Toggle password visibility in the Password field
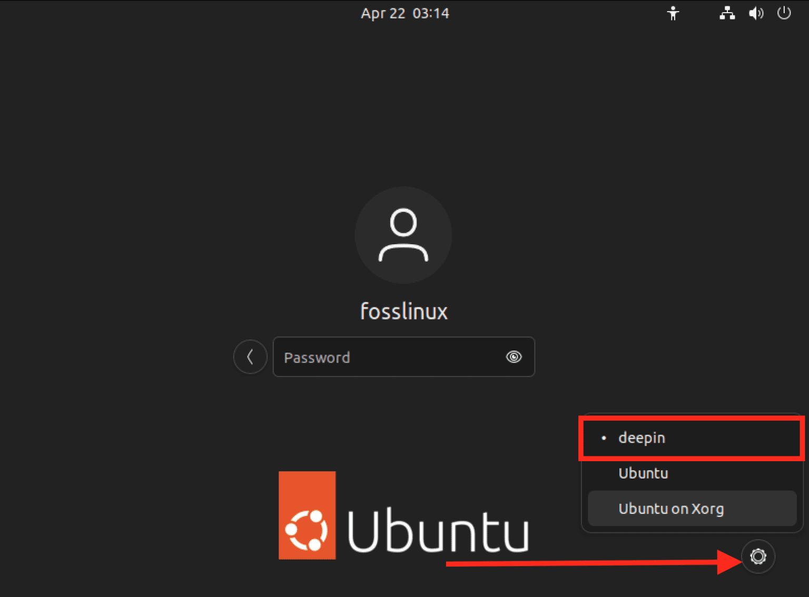 tap(514, 357)
